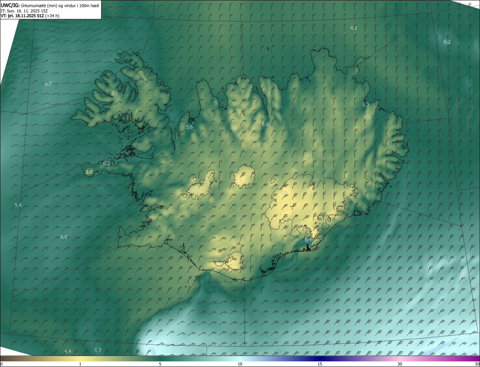Click the 5.7 value label above the color scale
480x367 pixels.
(x=97, y=350)
